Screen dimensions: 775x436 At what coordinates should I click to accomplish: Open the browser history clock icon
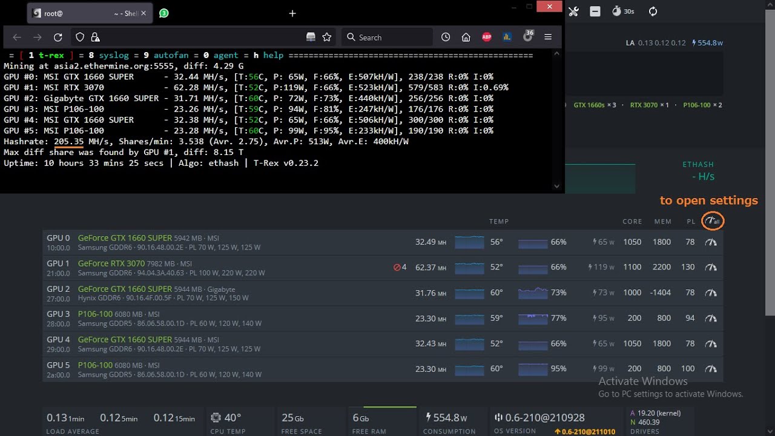446,37
